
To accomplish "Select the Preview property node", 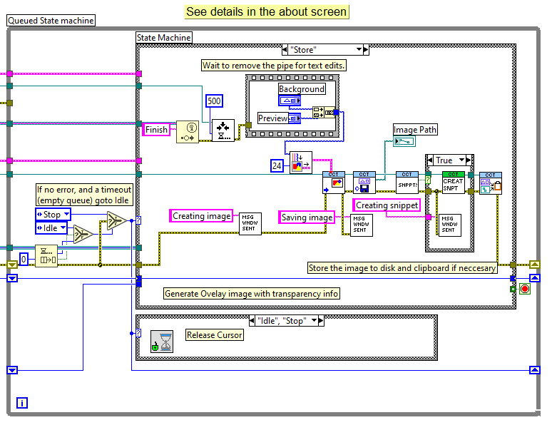I will pyautogui.click(x=295, y=118).
